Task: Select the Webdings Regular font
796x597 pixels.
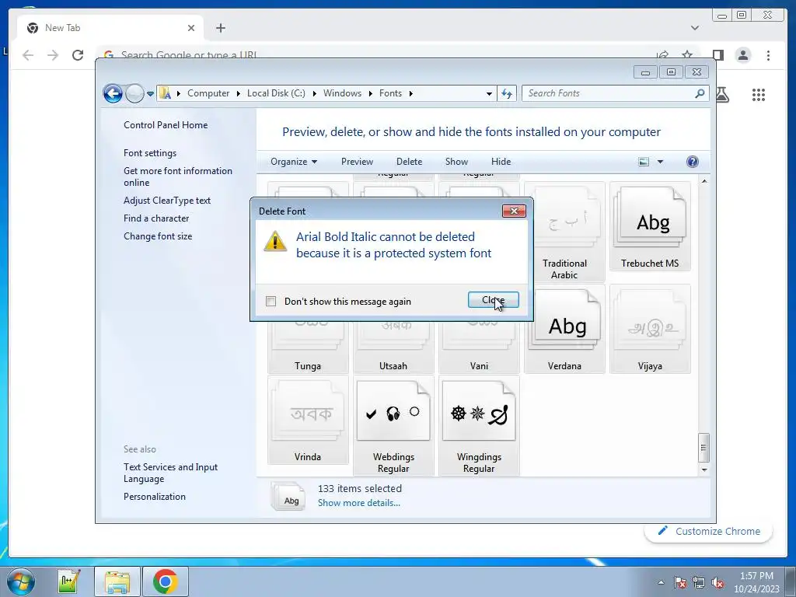Action: (393, 425)
